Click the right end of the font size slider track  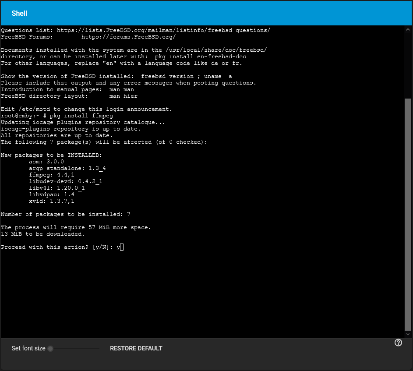[x=99, y=349]
